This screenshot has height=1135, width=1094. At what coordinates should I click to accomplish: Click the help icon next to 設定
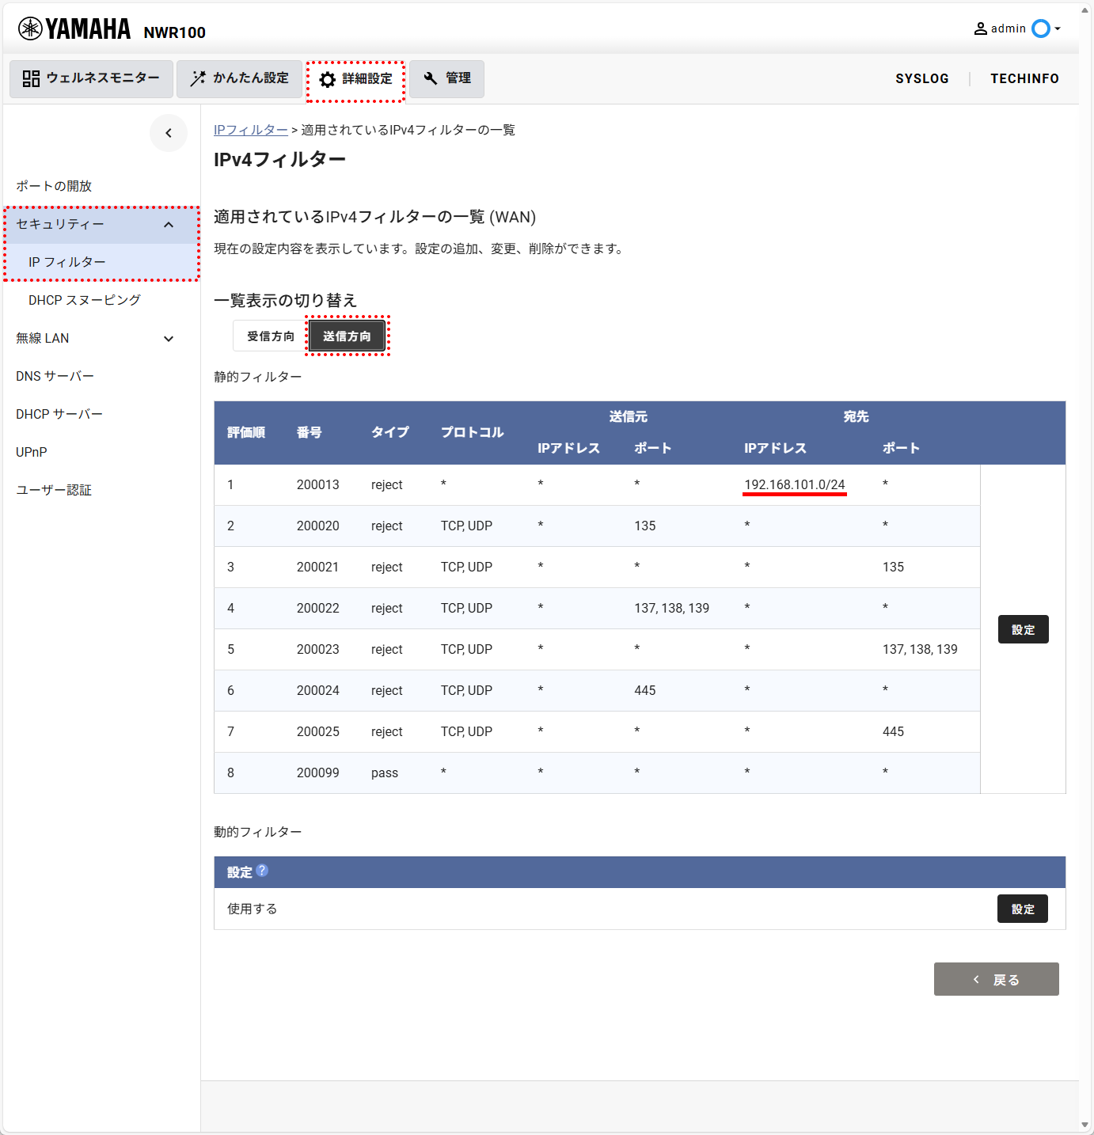click(262, 871)
